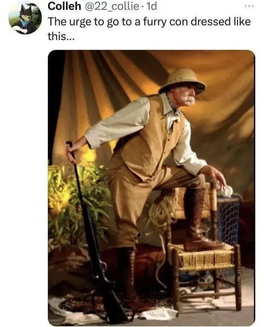The width and height of the screenshot is (264, 327).
Task: Open Colleh's wolf avatar profile picture
Action: tap(25, 18)
